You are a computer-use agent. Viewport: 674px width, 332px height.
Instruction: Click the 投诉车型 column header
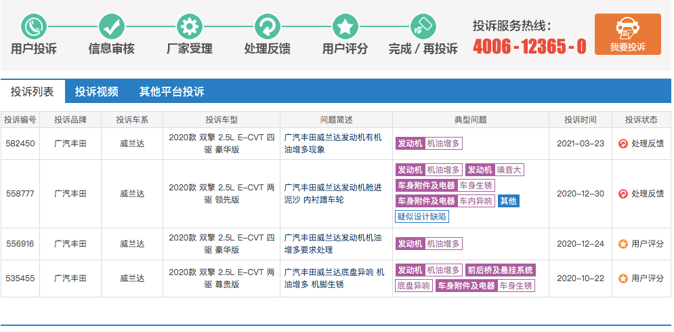pos(222,120)
